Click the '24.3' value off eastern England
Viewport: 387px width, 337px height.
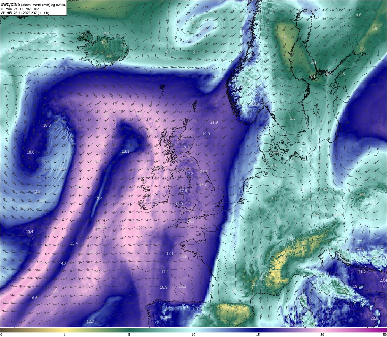click(204, 172)
